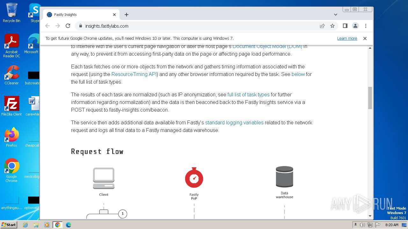The image size is (408, 229).
Task: Go forward in browser history
Action: coord(58,26)
